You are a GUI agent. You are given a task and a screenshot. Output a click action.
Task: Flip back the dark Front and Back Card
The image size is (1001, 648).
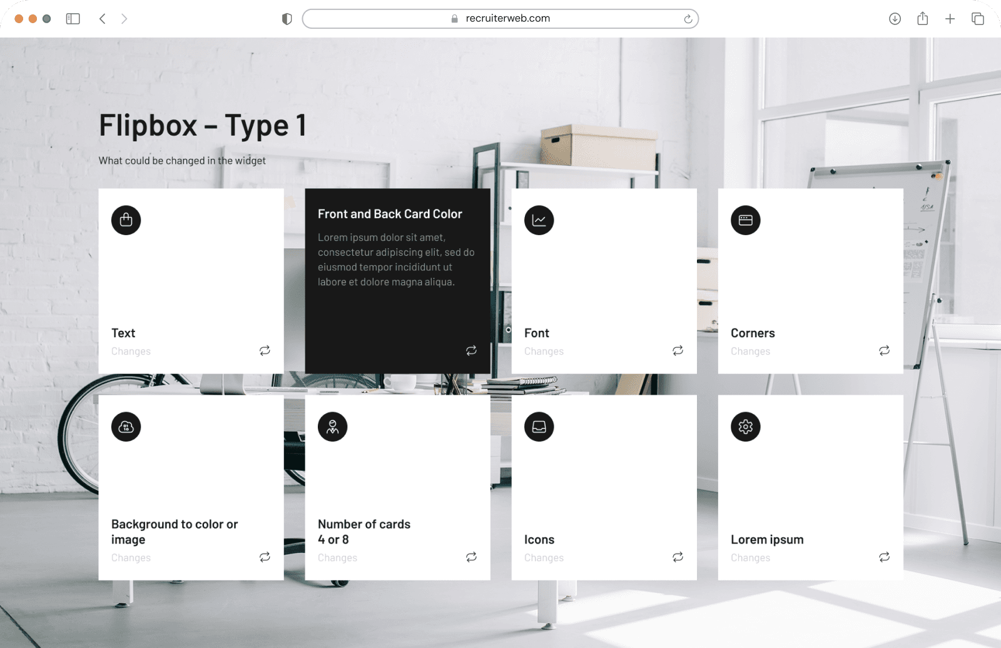(471, 350)
